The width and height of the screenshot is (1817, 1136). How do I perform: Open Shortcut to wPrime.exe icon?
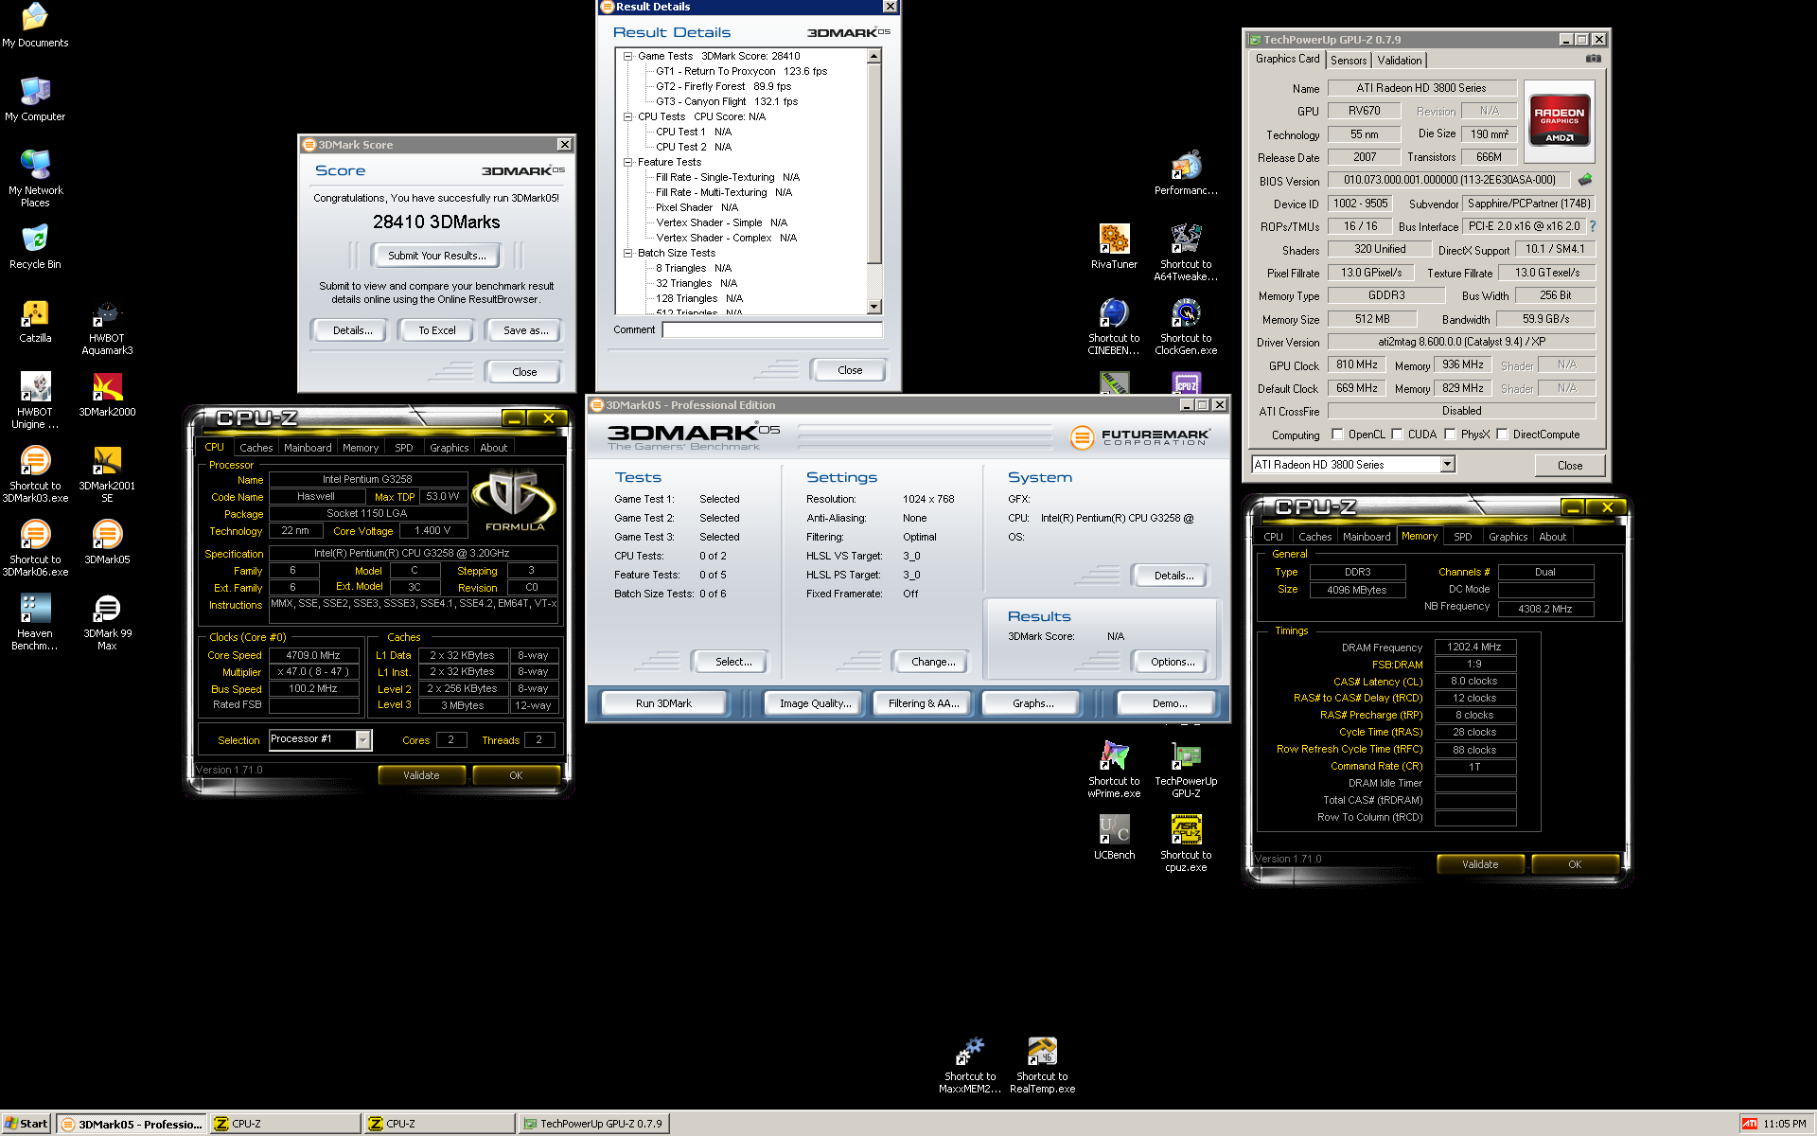(x=1114, y=770)
